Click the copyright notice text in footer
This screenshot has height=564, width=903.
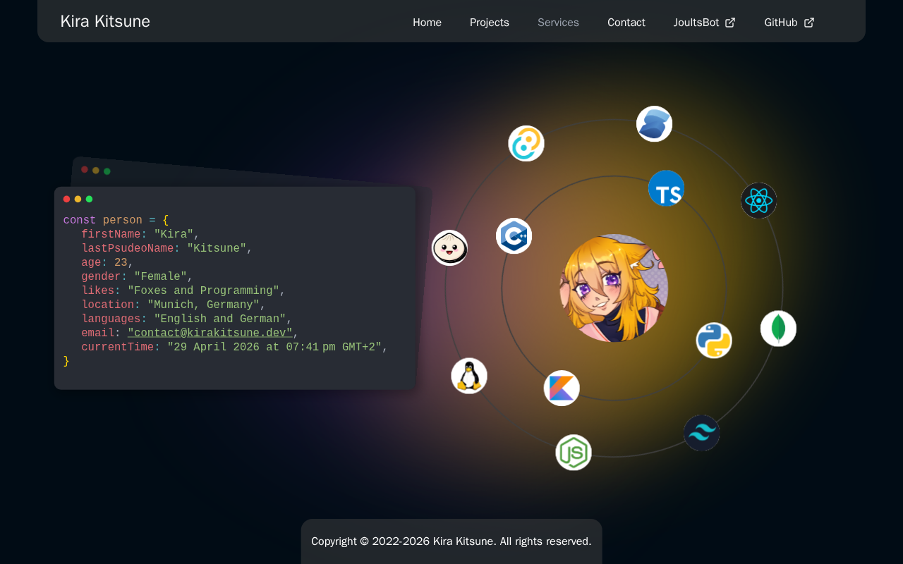tap(451, 541)
